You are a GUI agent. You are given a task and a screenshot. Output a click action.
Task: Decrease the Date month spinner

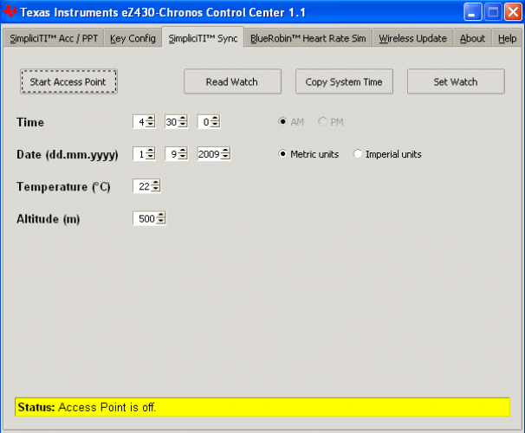(183, 158)
